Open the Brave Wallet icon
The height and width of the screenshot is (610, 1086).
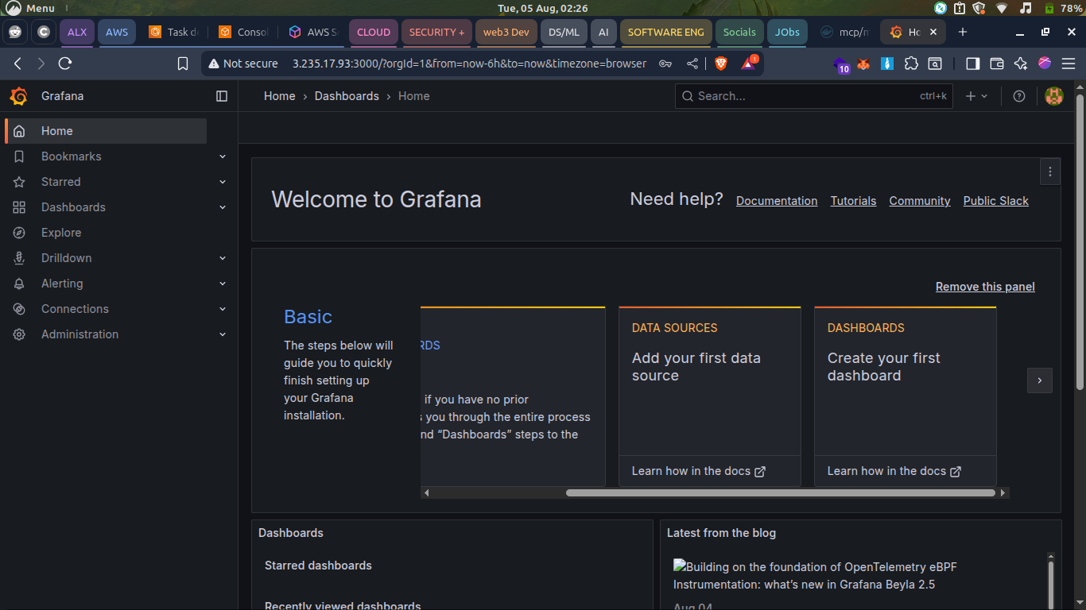tap(997, 64)
